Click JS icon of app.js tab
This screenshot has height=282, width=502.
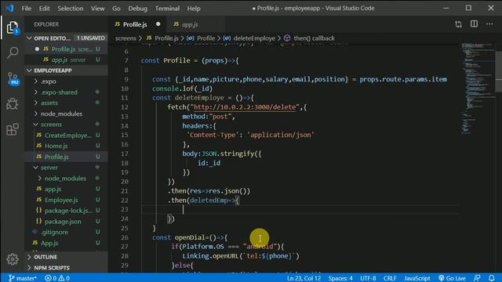point(176,24)
